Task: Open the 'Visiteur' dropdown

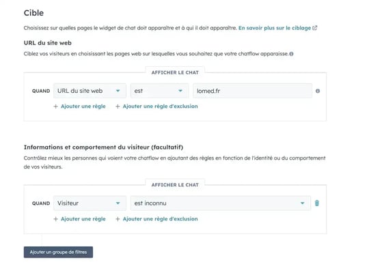Action: 90,203
